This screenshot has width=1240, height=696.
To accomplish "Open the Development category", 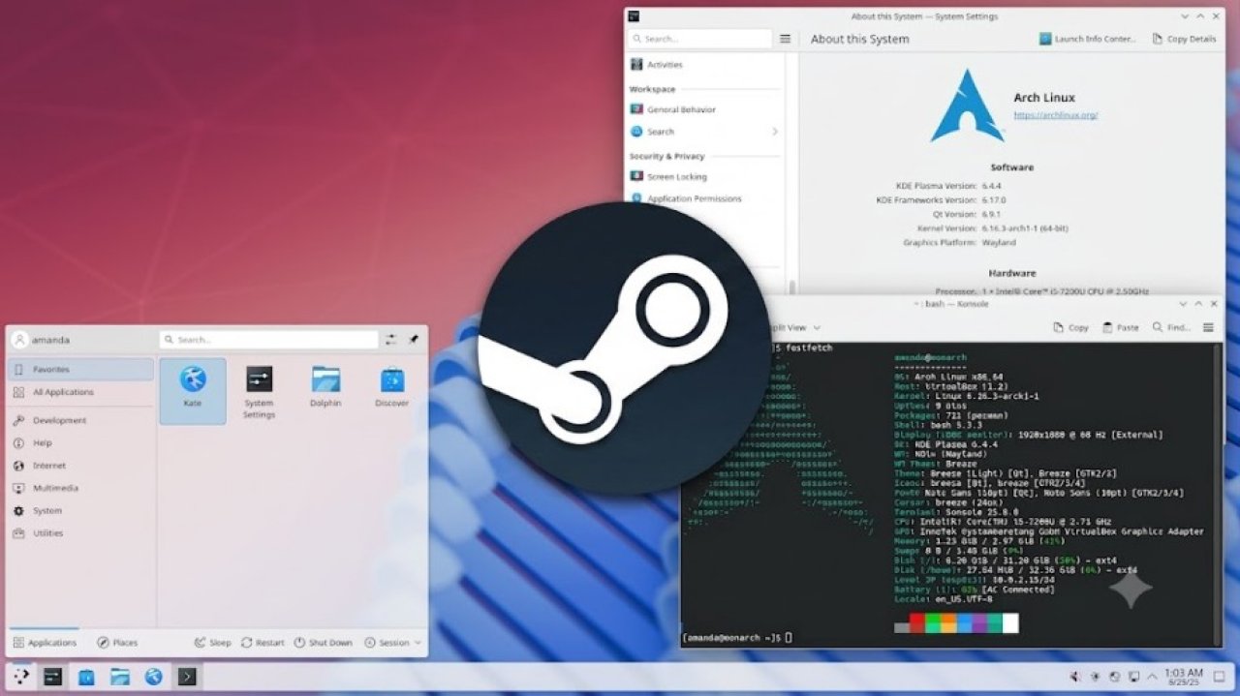I will (x=81, y=420).
